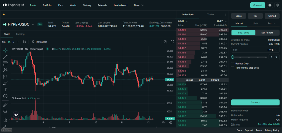This screenshot has width=282, height=133.
Task: Click the order size slider handle
Action: (x=232, y=57)
